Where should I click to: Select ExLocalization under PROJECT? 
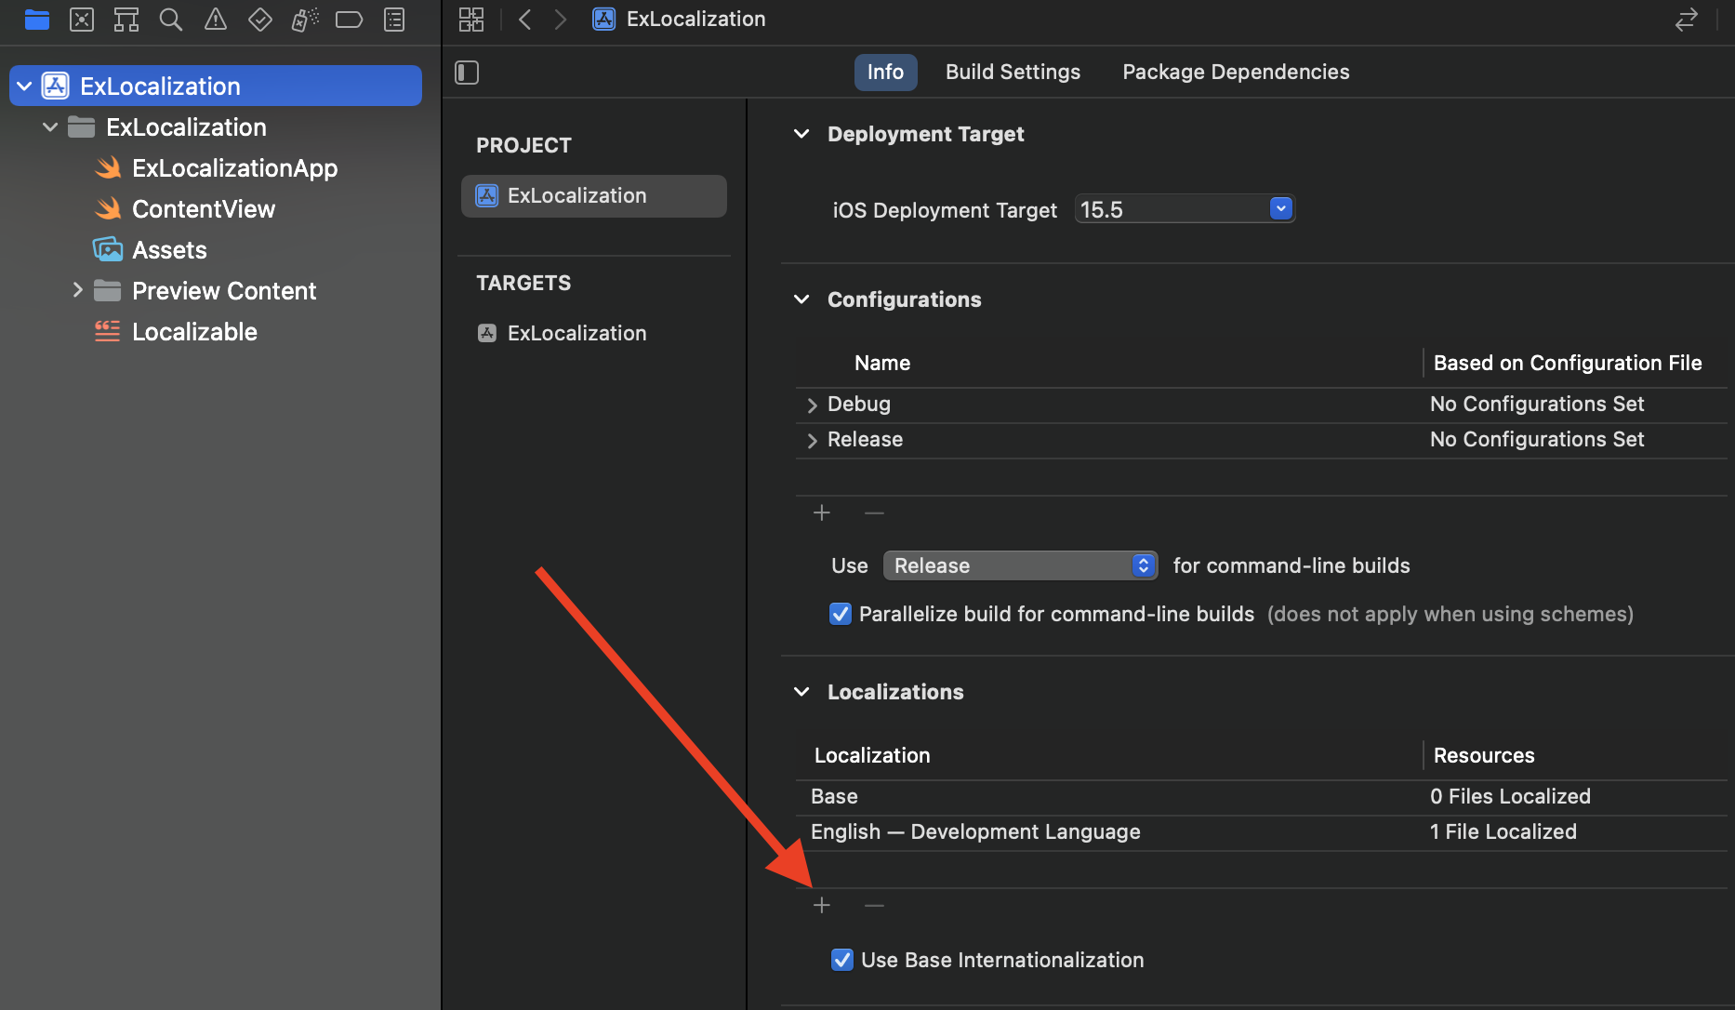click(594, 196)
